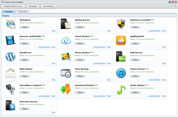The height and width of the screenshot is (117, 178).
Task: Click the Actualiser button
Action: click(x=33, y=6)
